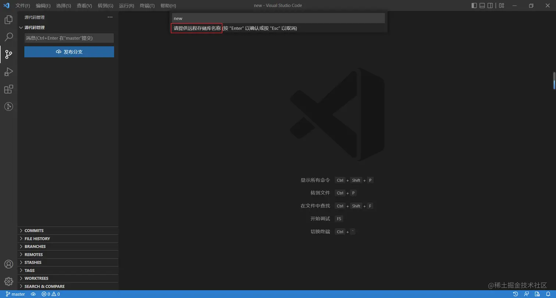Select the Source Control activity bar icon
556x298 pixels.
point(8,54)
